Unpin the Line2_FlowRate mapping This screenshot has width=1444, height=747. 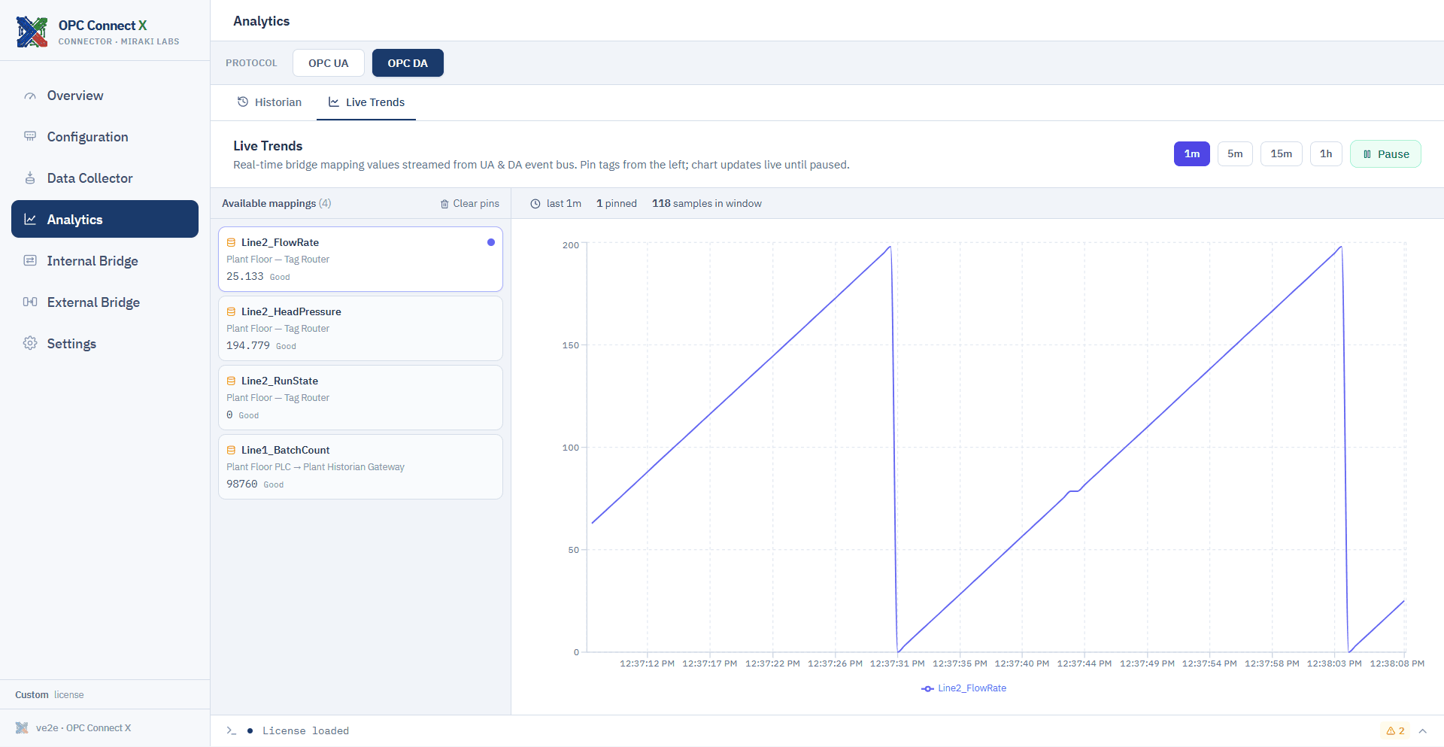(360, 260)
